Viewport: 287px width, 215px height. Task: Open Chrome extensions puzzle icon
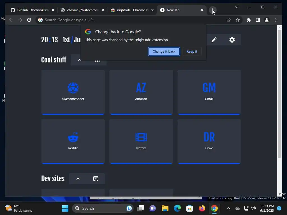click(249, 20)
